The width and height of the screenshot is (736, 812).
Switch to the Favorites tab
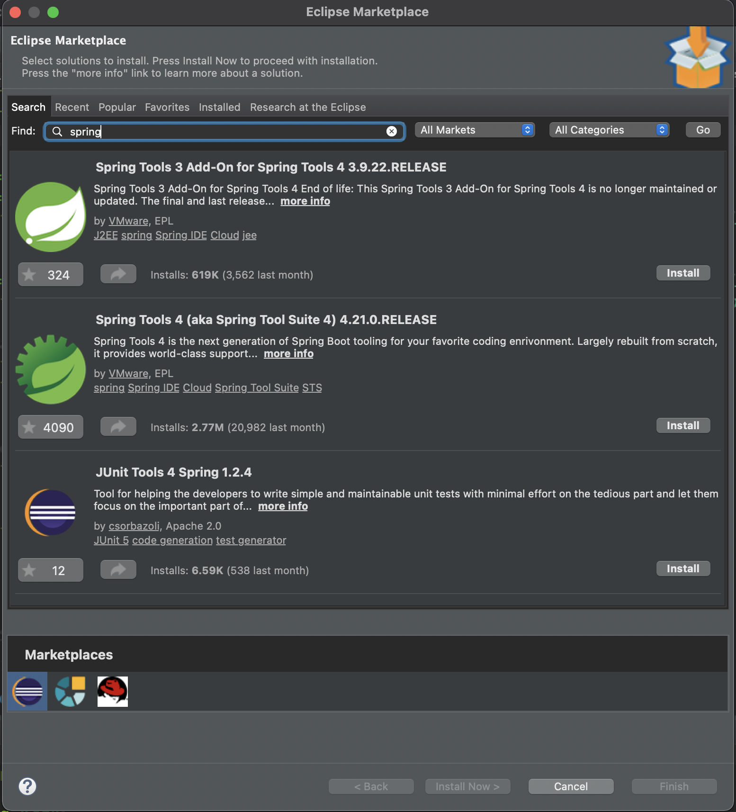(x=167, y=107)
